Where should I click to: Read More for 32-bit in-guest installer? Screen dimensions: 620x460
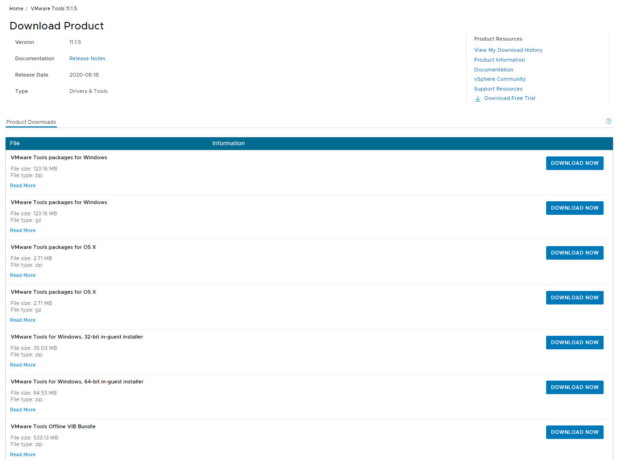click(x=23, y=365)
